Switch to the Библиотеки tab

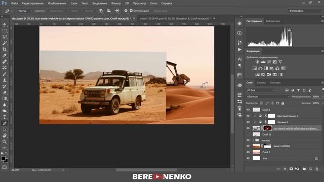273,21
